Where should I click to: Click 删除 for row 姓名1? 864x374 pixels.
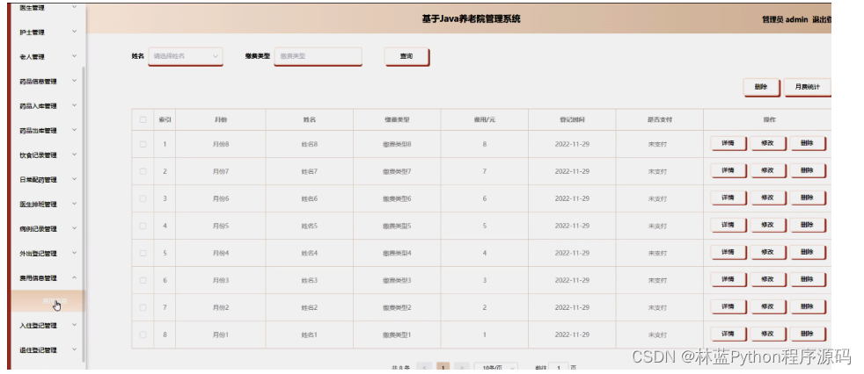point(807,334)
